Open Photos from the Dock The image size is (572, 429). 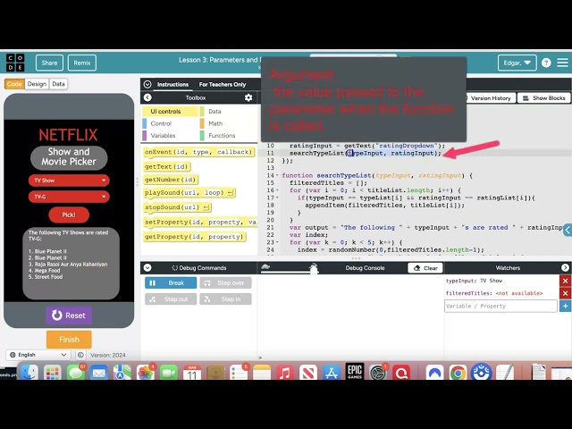click(x=145, y=373)
